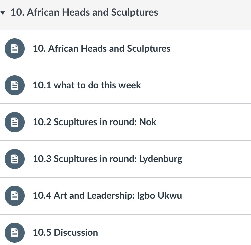Click the page icon beside 10.4 Igbo Ukwu
This screenshot has width=251, height=245.
14,196
